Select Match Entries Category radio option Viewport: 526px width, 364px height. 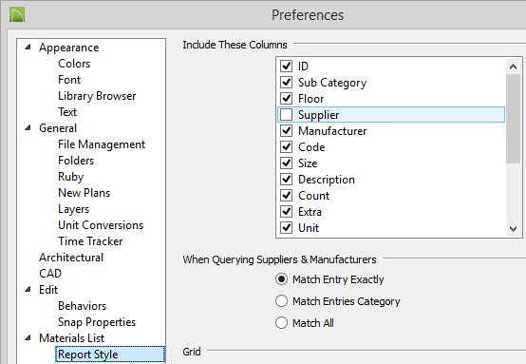[x=281, y=301]
